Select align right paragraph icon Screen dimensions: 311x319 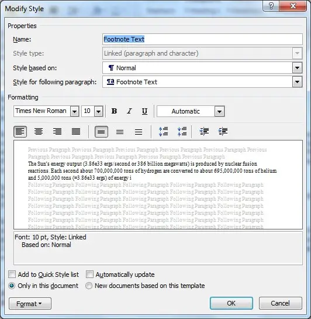pos(57,132)
